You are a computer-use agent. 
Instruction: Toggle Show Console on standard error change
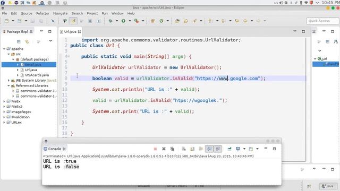[218, 149]
